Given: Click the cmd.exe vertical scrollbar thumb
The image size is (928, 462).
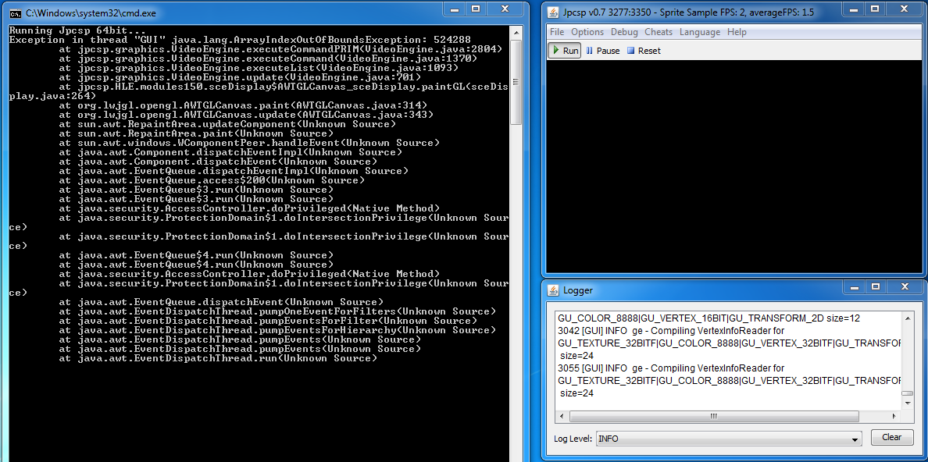Looking at the screenshot, I should [x=516, y=80].
